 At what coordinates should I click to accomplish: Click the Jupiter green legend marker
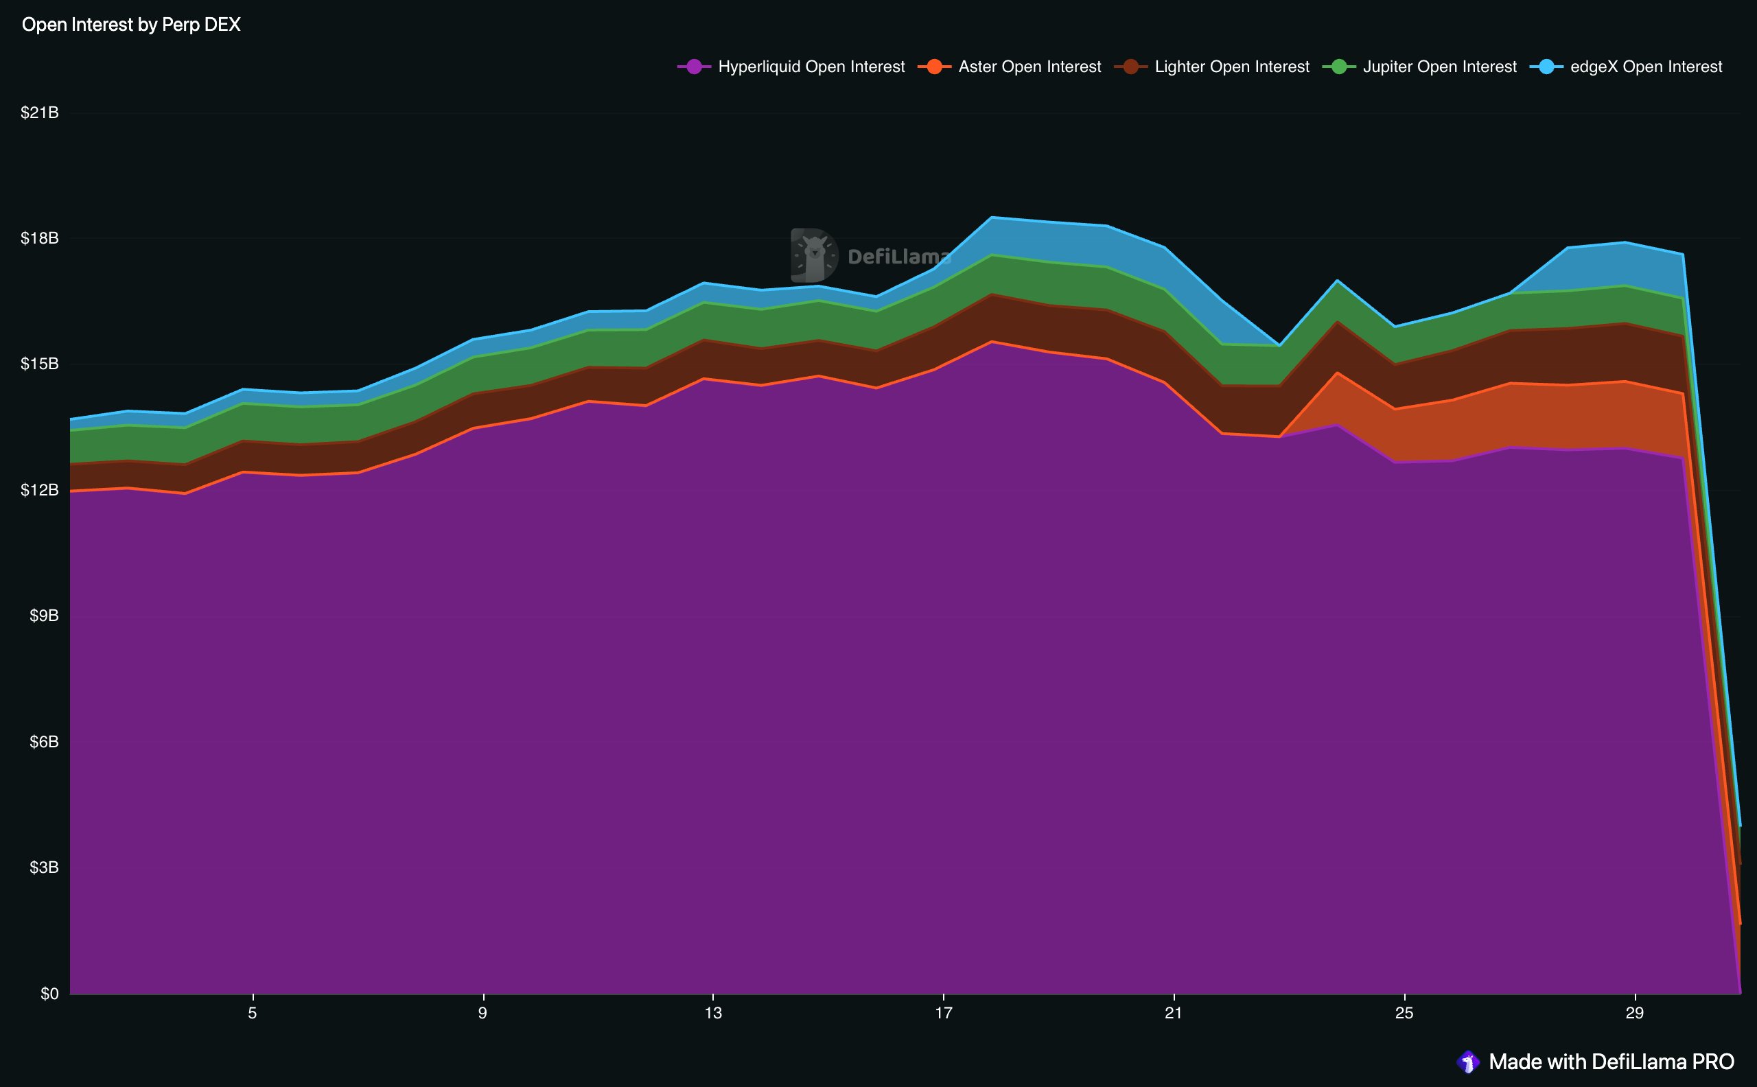1338,67
